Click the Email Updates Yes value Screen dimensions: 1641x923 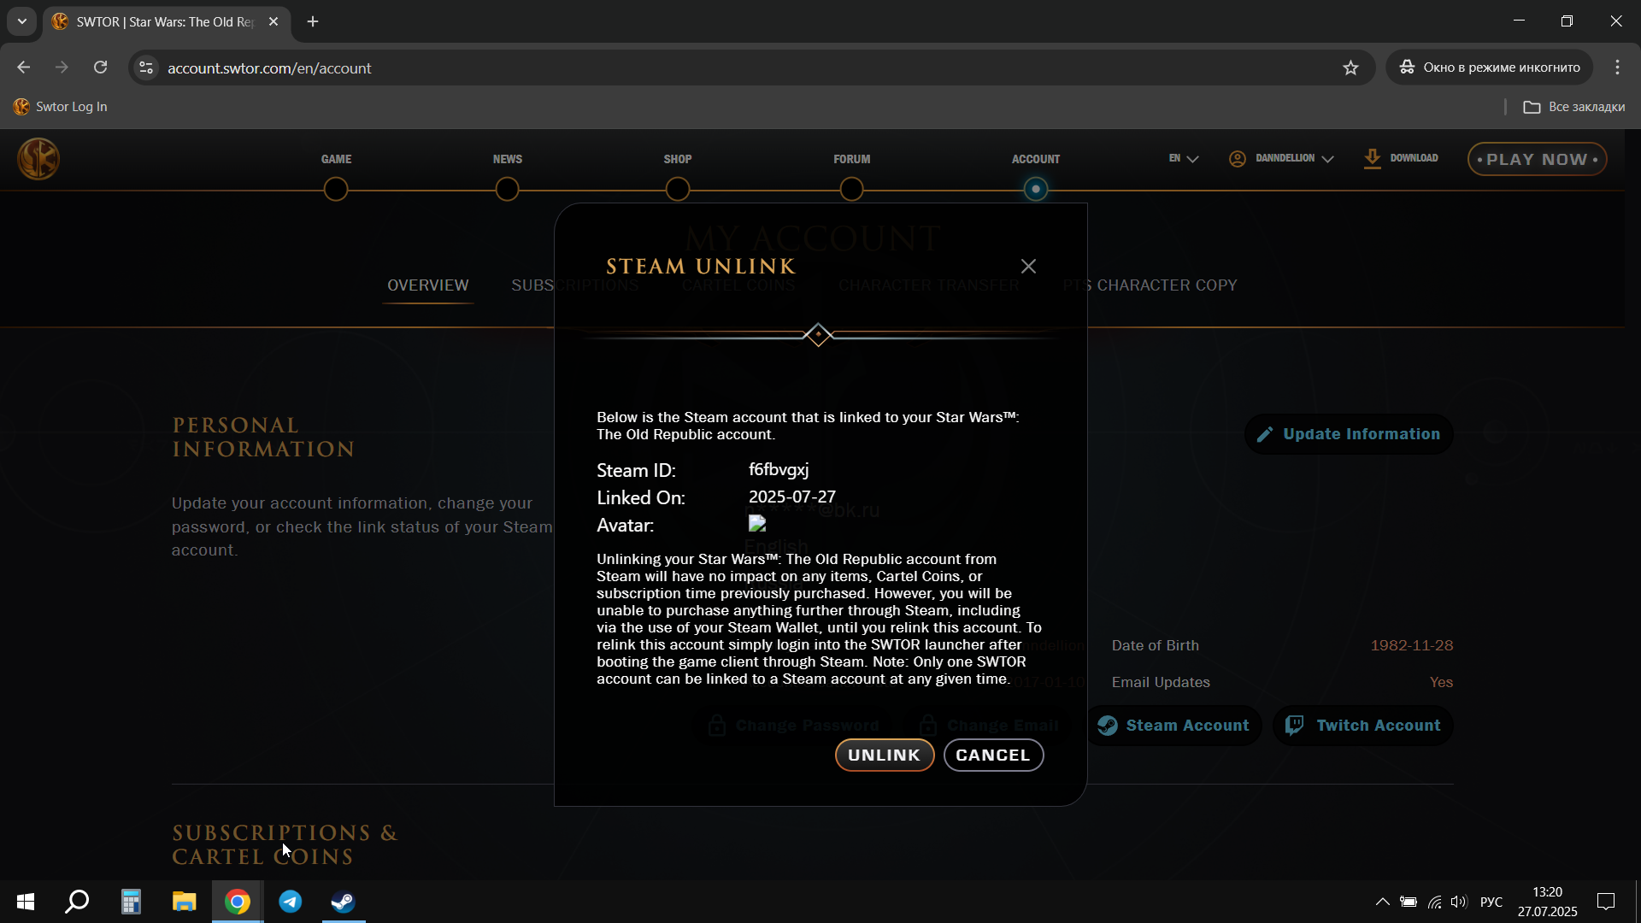pos(1441,682)
